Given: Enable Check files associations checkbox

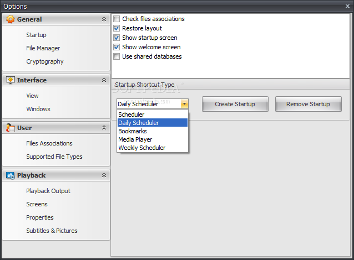Looking at the screenshot, I should pos(117,19).
